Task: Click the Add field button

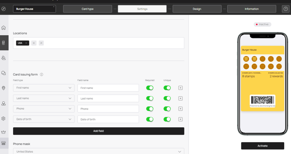Action: click(99, 131)
